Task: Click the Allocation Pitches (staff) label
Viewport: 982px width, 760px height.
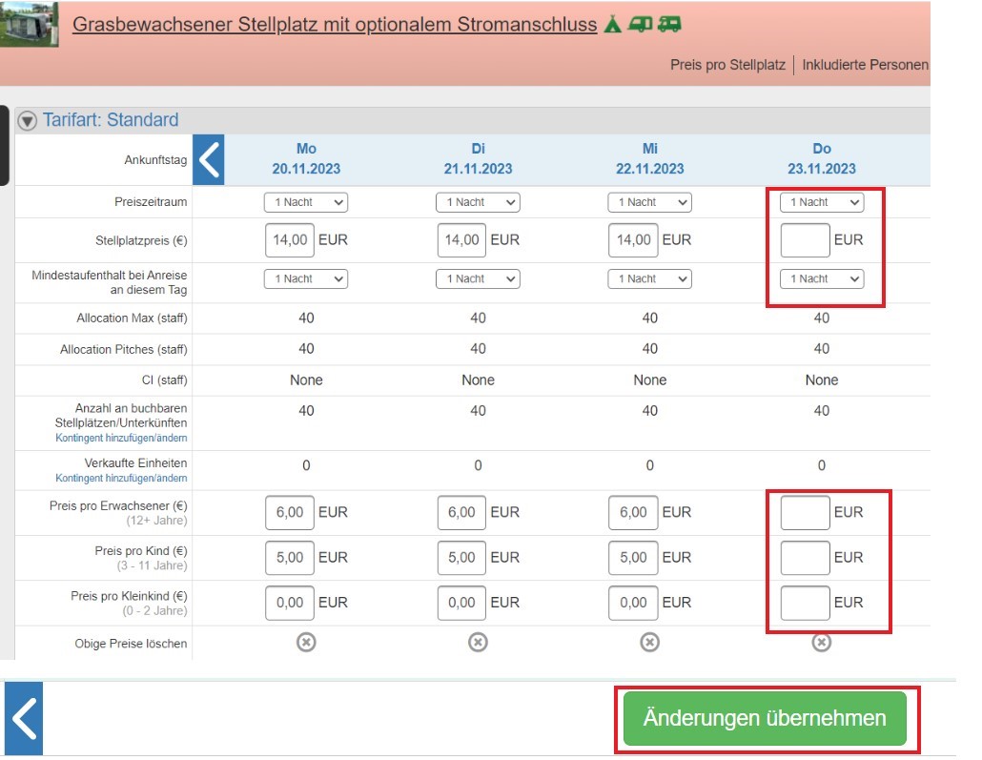Action: pos(123,350)
